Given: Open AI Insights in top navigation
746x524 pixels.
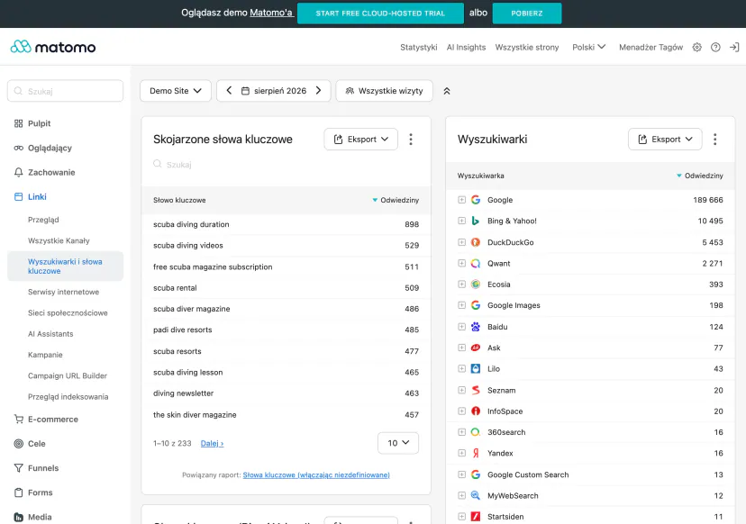Looking at the screenshot, I should pyautogui.click(x=466, y=47).
